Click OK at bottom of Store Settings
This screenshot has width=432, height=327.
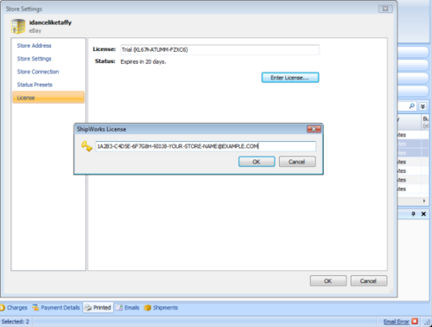(x=328, y=281)
